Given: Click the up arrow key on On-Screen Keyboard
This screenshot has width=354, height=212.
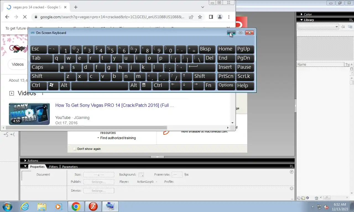Looking at the screenshot, I should [187, 76].
